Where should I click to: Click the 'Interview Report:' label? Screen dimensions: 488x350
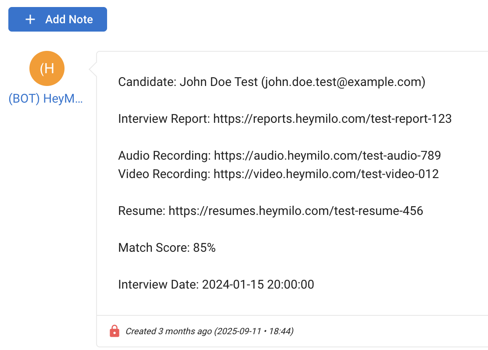coord(164,119)
